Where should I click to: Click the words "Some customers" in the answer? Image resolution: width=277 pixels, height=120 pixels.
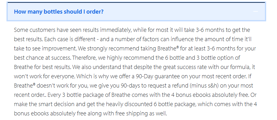click(x=35, y=30)
